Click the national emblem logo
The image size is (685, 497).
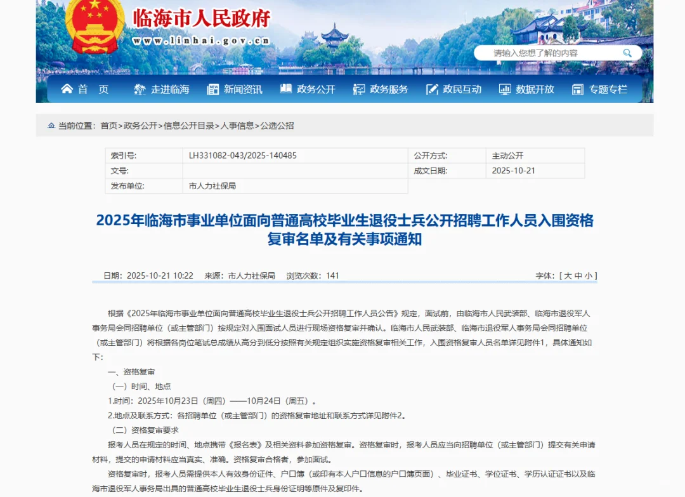[95, 26]
